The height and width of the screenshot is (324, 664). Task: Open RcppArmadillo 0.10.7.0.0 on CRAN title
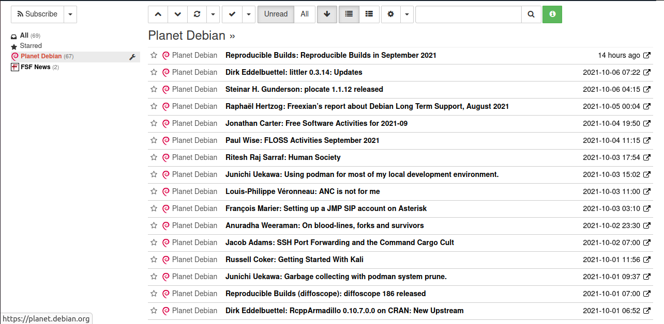tap(344, 311)
